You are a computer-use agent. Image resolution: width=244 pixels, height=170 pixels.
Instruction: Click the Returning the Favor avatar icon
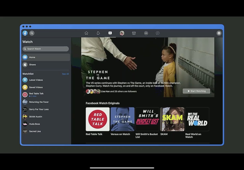tap(25, 102)
